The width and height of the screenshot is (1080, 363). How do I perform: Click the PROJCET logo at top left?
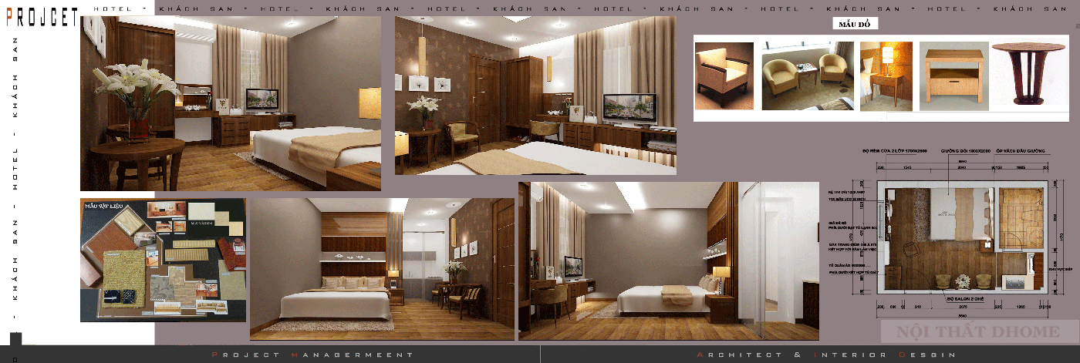(x=42, y=17)
